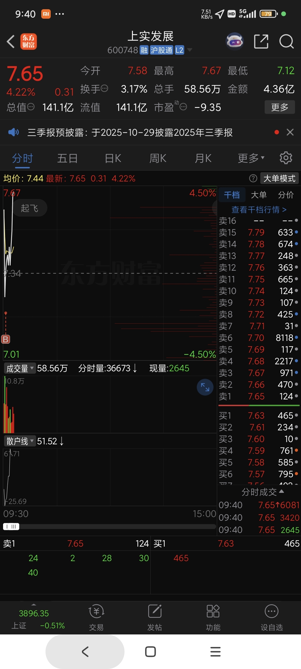Screen dimensions: 301x669
Task: Tap Android recent apps button
Action: click(x=215, y=652)
